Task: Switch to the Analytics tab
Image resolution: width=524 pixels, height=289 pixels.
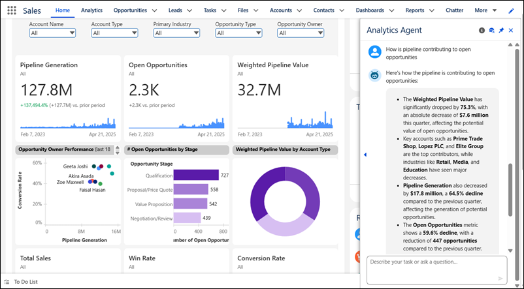Action: pos(91,10)
